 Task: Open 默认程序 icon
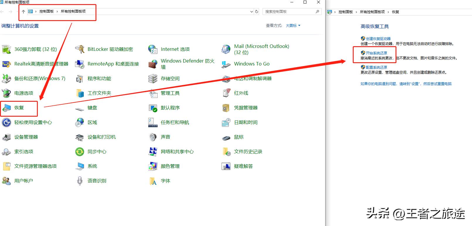(153, 108)
